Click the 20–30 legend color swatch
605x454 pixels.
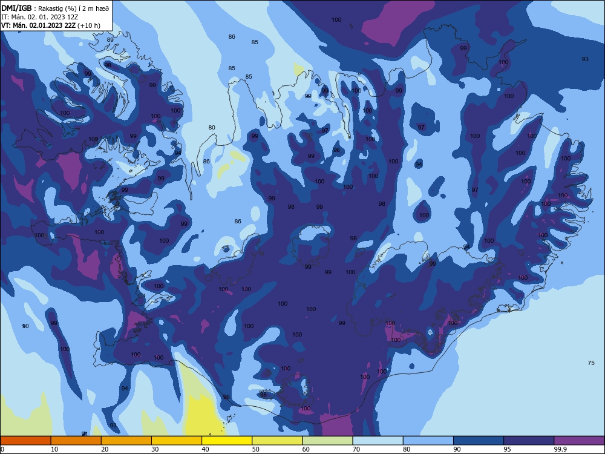pyautogui.click(x=126, y=441)
